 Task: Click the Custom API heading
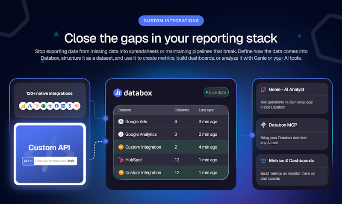click(49, 148)
